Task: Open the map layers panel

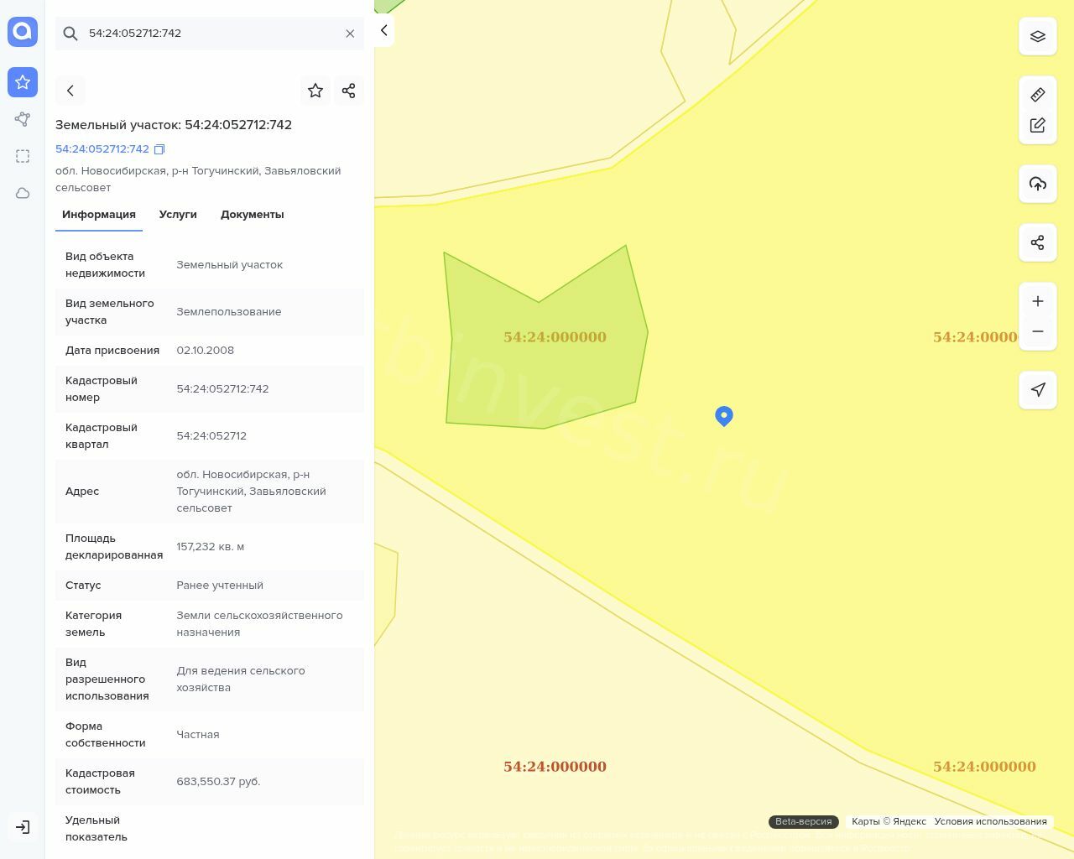Action: (x=1037, y=37)
